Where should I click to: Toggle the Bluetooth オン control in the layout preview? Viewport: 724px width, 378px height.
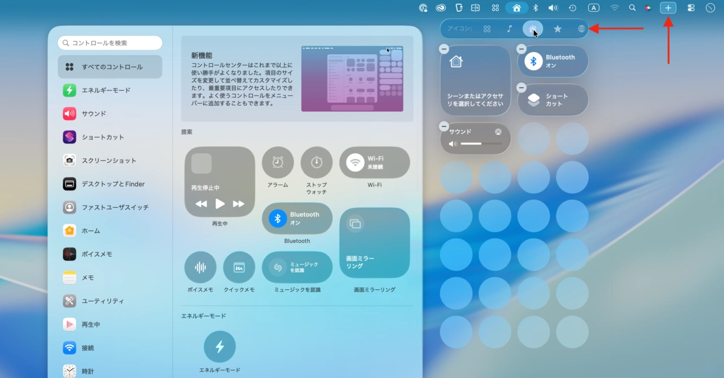[553, 61]
